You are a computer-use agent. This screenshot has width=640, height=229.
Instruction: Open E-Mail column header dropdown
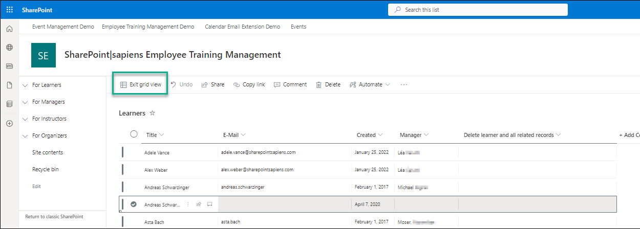234,135
